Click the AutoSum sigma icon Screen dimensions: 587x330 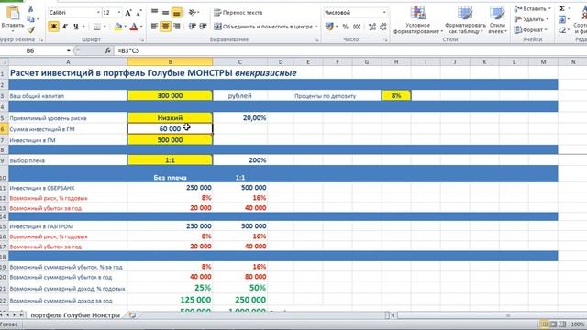tap(562, 8)
